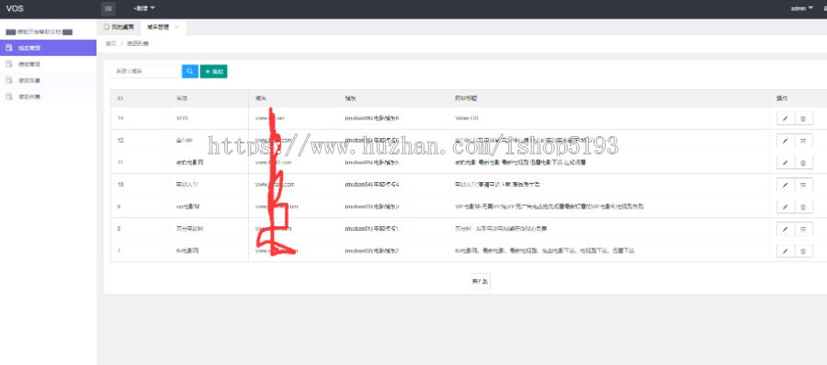Delete the row with ID 11
Image resolution: width=827 pixels, height=365 pixels.
803,163
